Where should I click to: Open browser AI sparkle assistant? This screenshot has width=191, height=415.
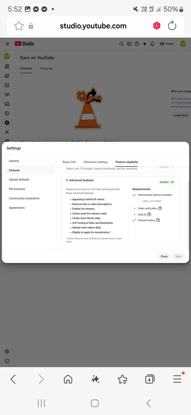coord(96,379)
